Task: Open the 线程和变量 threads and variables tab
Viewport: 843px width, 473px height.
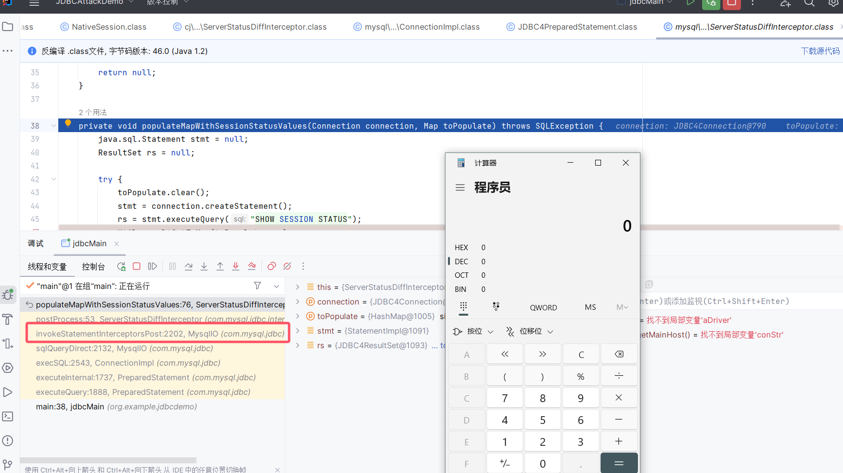Action: pyautogui.click(x=47, y=267)
